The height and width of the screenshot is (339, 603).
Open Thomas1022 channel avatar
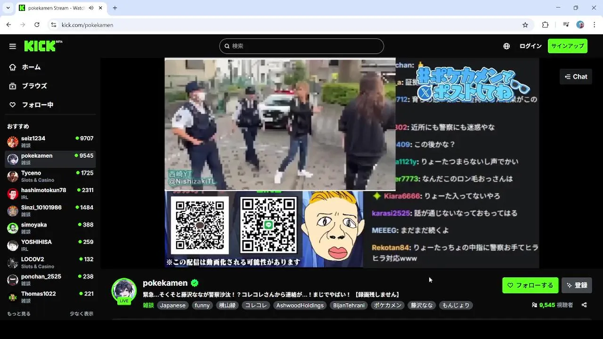pyautogui.click(x=13, y=297)
